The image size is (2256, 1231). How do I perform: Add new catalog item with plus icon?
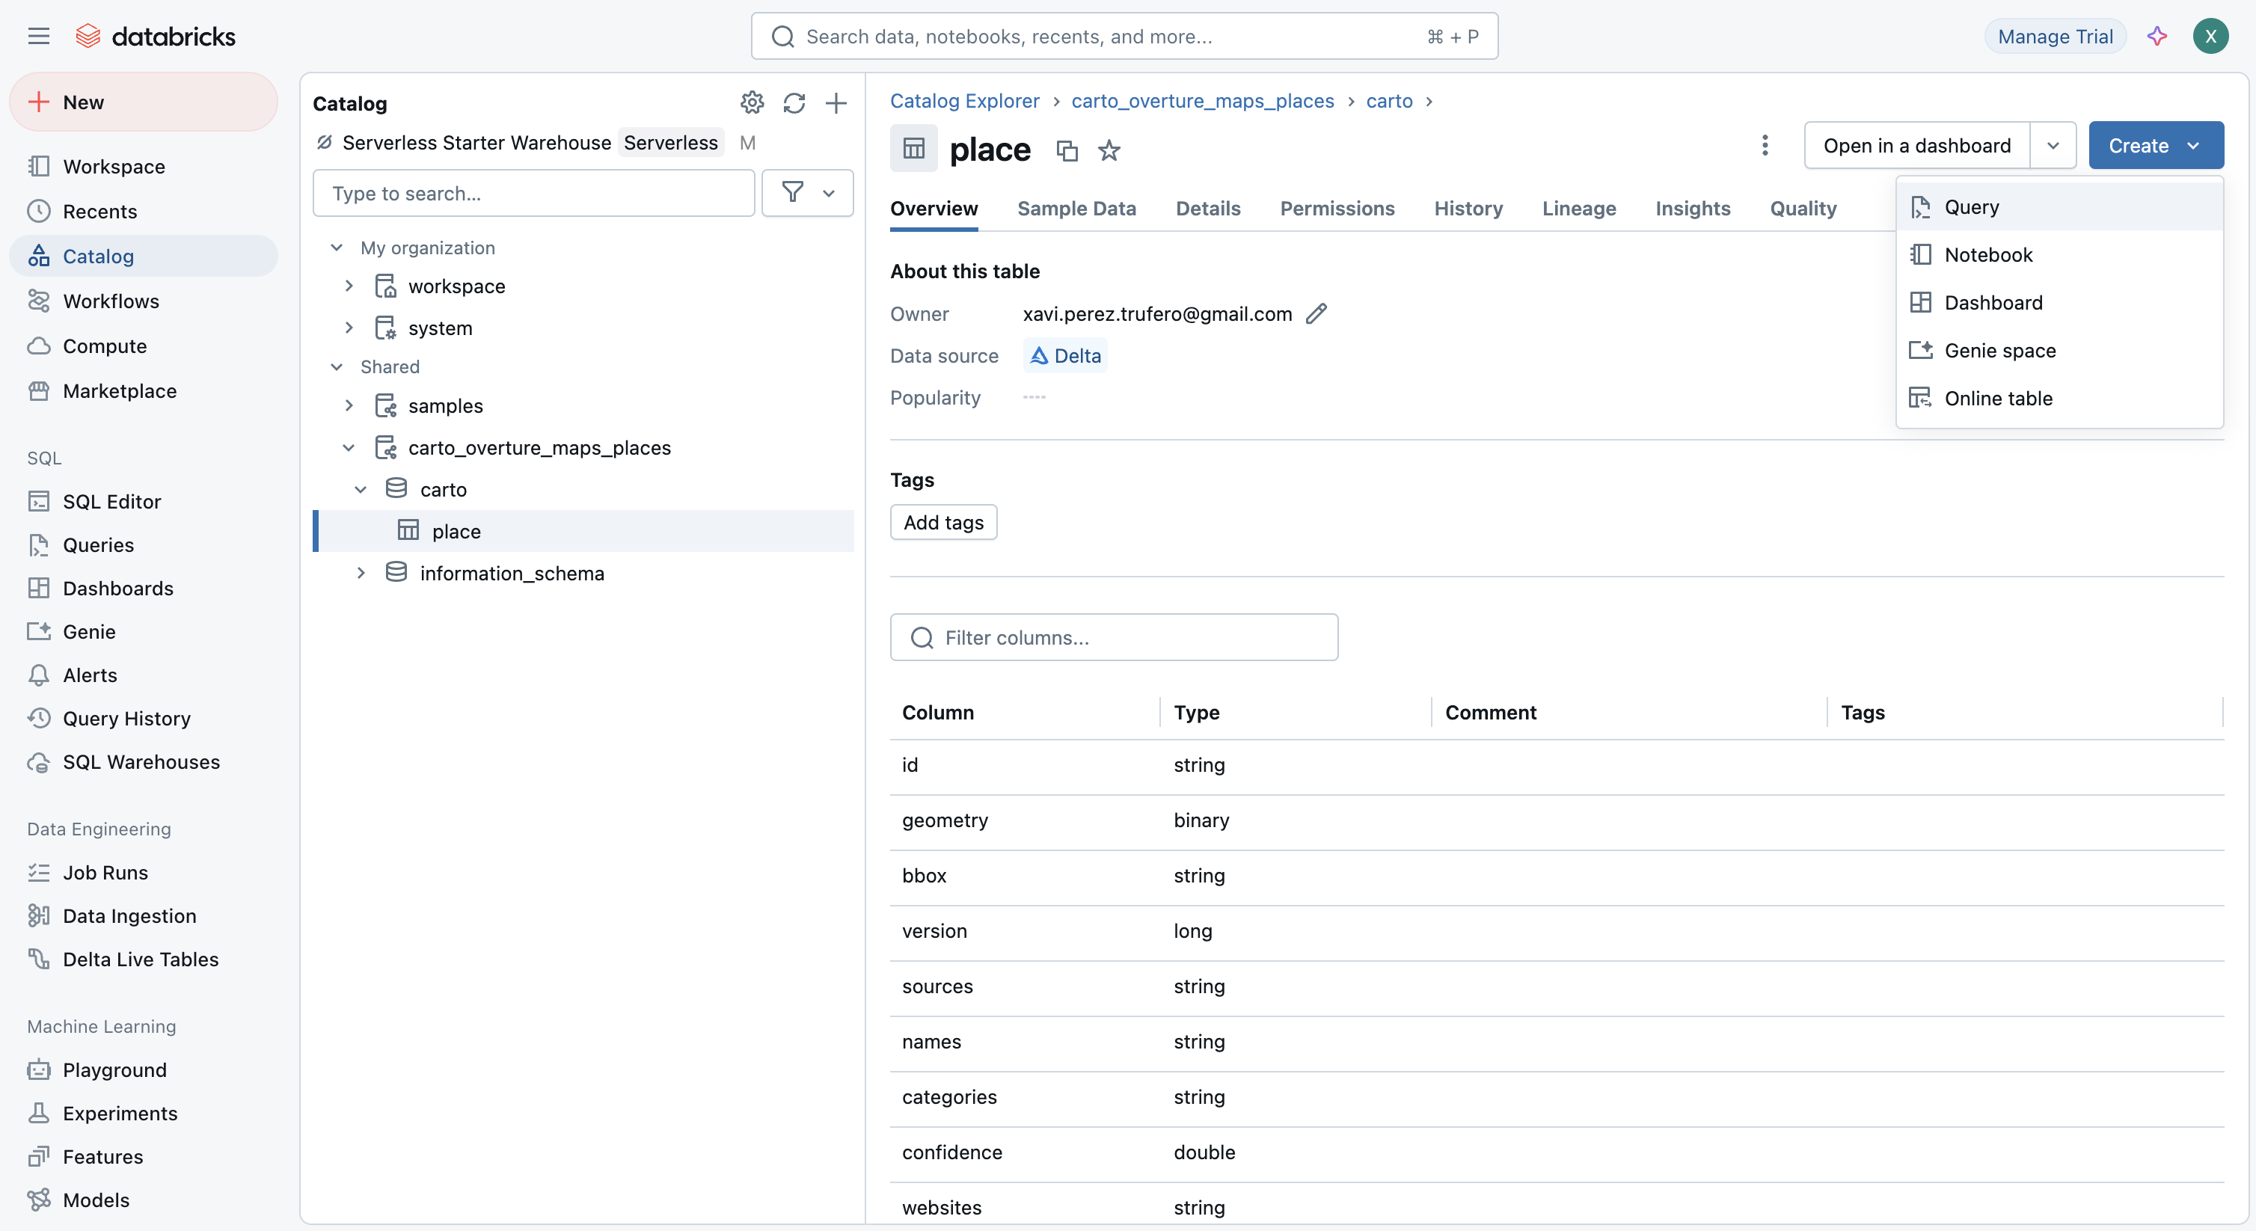click(x=836, y=103)
